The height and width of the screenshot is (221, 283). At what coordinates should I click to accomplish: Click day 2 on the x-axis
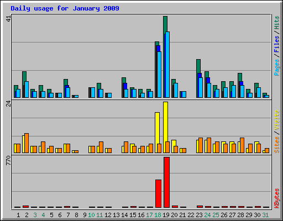click(x=27, y=215)
